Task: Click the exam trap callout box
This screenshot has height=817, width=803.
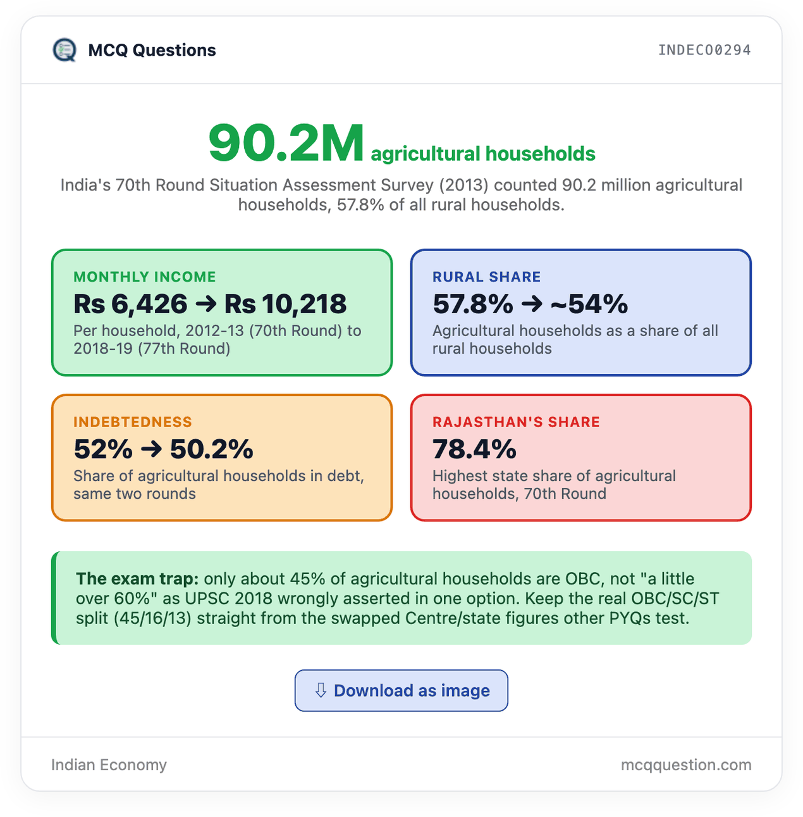Action: (x=402, y=598)
